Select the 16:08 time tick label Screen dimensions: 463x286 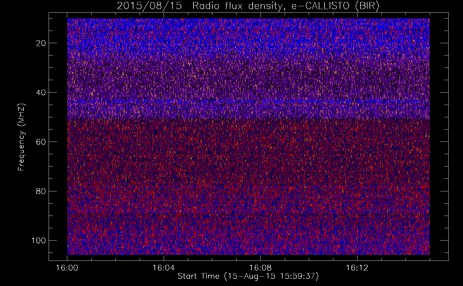[260, 268]
